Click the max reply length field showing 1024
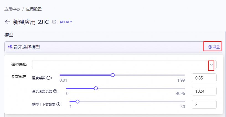This screenshot has width=226, height=117. [204, 91]
